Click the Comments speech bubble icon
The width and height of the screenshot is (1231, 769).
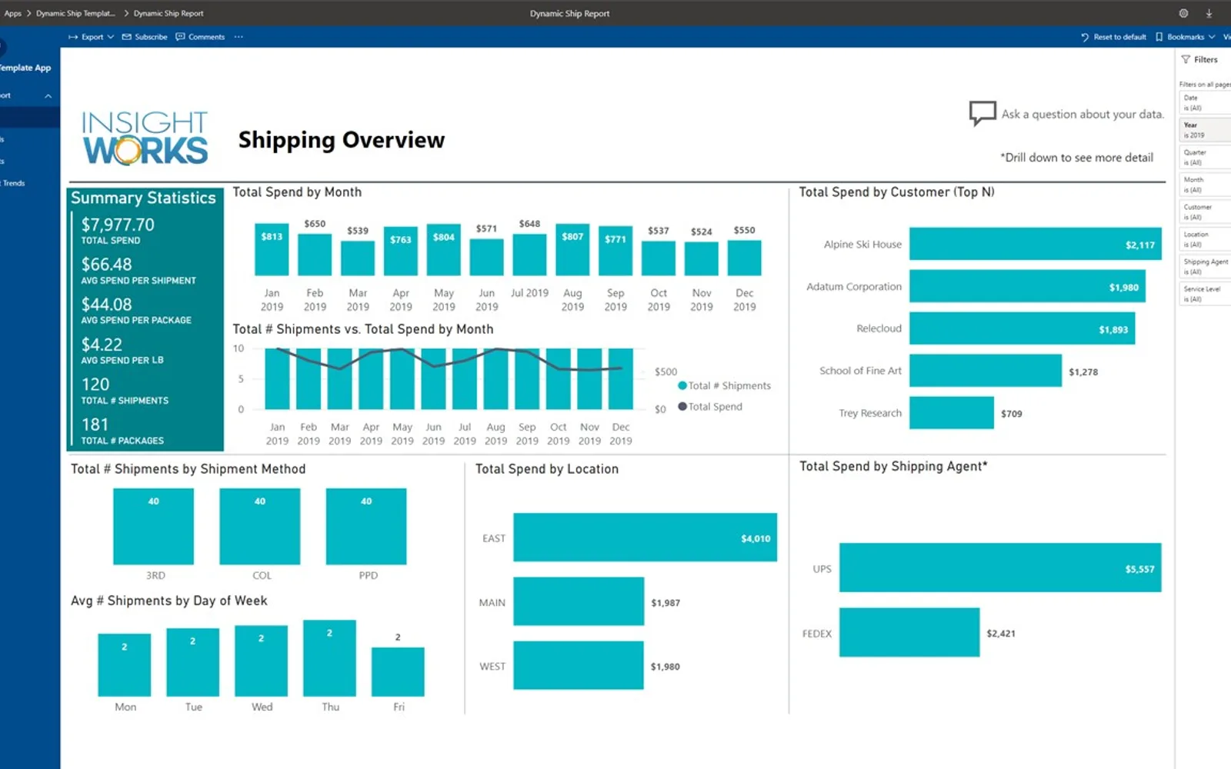180,37
